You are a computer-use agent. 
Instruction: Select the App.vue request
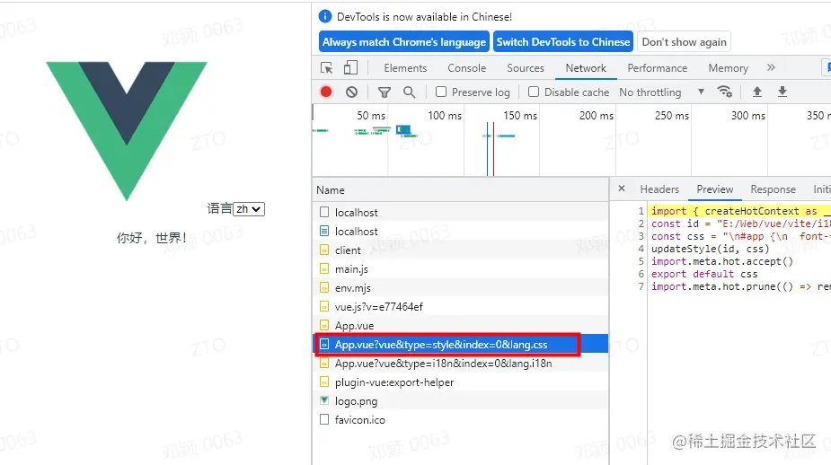[460, 326]
